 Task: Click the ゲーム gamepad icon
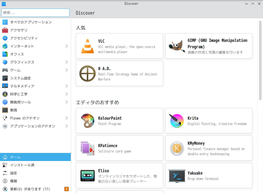click(5, 70)
